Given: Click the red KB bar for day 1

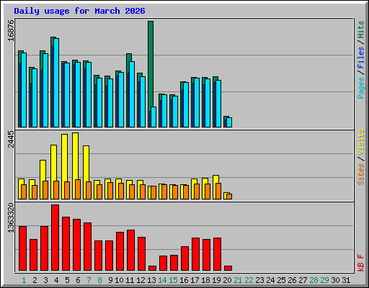Looking at the screenshot, I should pyautogui.click(x=22, y=248).
